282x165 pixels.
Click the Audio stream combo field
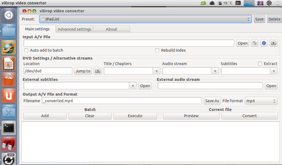[x=187, y=71]
